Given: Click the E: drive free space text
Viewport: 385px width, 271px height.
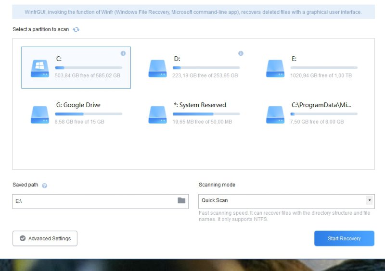Looking at the screenshot, I should [321, 75].
